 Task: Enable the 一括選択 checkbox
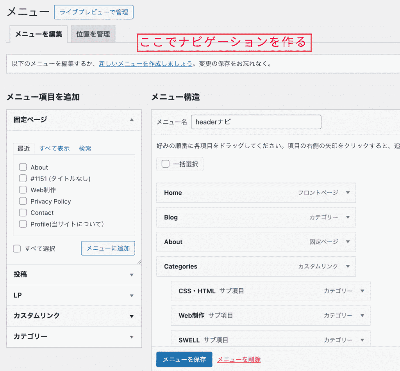[x=166, y=164]
